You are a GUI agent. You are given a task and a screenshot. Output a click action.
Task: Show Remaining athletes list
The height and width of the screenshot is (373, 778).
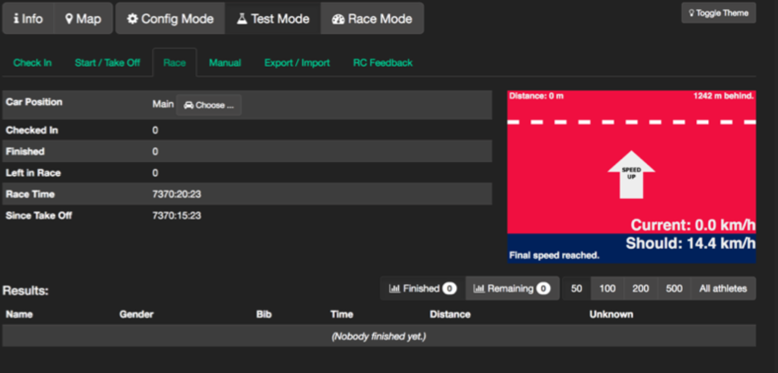coord(511,289)
